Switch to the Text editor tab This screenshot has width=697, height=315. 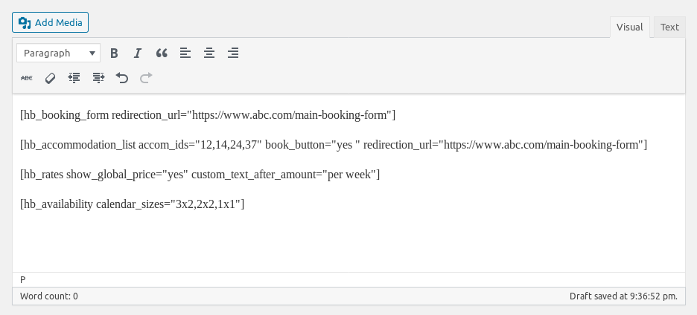point(669,27)
